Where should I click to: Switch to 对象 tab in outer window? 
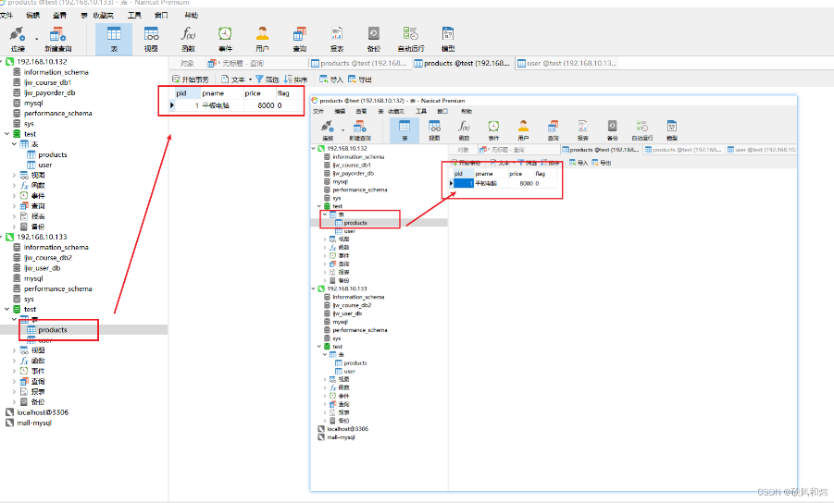(187, 63)
